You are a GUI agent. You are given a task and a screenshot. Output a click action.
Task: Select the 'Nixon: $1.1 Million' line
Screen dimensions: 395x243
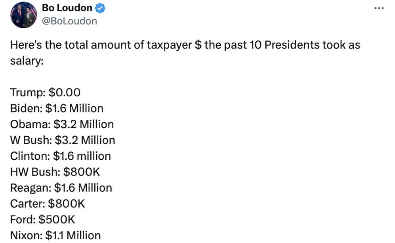click(x=56, y=235)
